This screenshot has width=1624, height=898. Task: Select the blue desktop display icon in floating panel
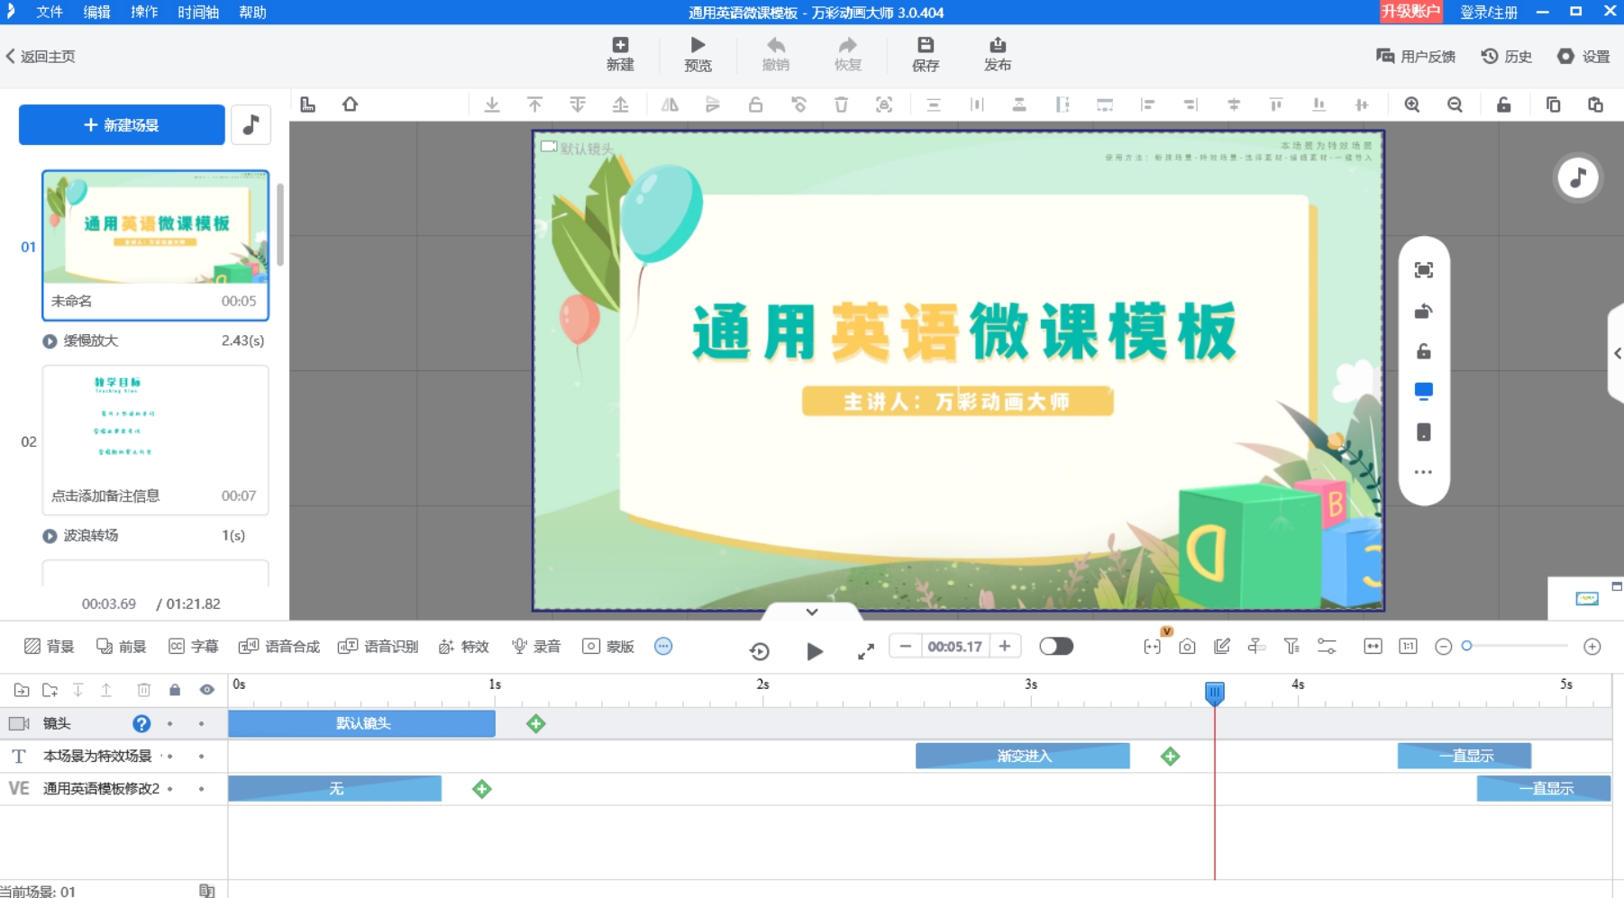pos(1424,391)
